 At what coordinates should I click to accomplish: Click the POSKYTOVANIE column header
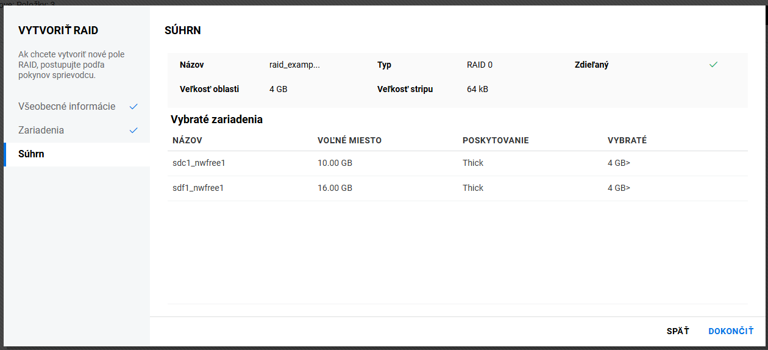point(495,141)
